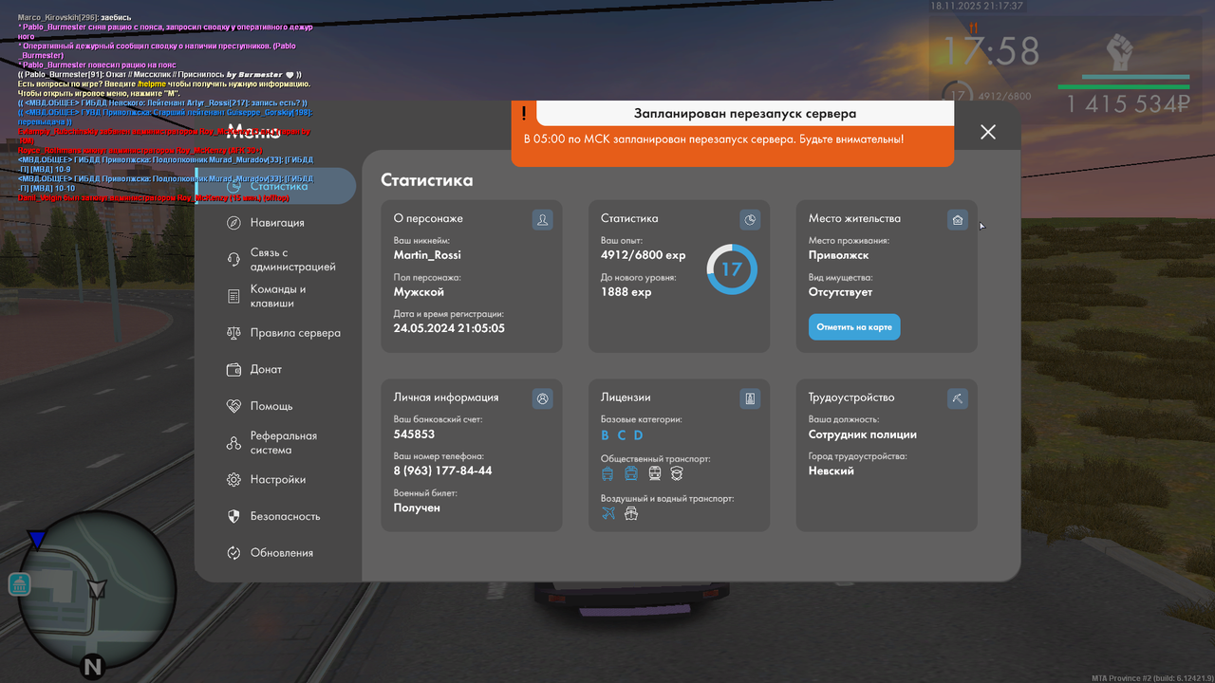
Task: Click the Приволжск residence value
Action: point(838,255)
